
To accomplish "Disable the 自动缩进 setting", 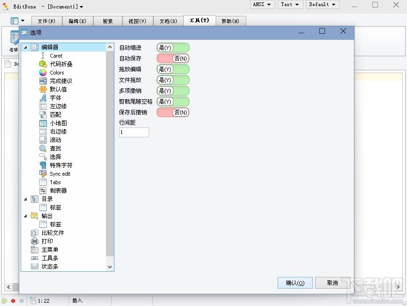I will 173,47.
